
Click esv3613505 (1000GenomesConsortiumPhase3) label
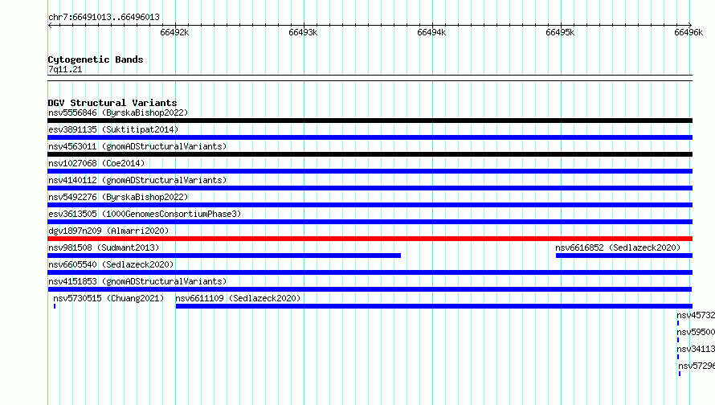click(145, 214)
